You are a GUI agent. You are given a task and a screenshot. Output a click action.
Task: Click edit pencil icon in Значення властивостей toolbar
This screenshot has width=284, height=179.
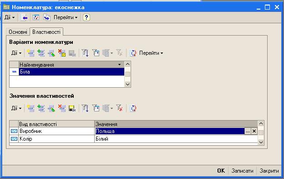tap(51, 108)
